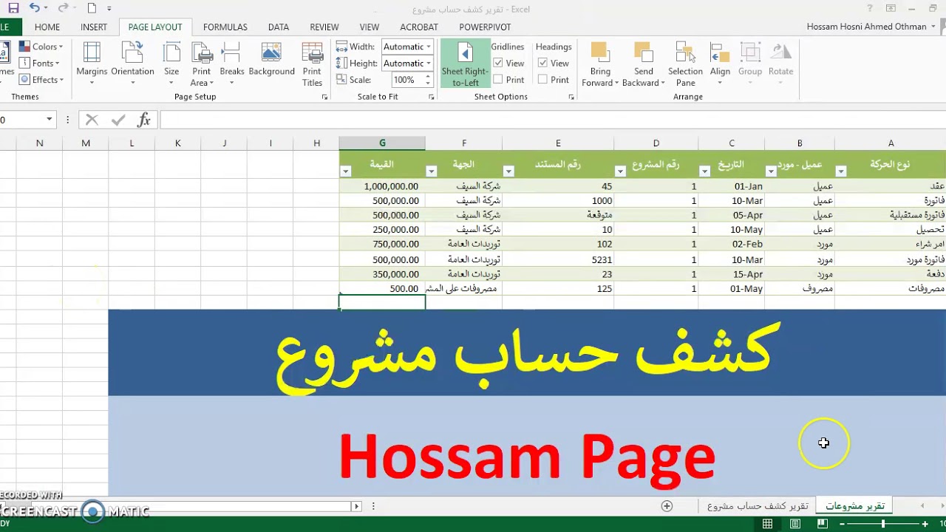This screenshot has width=946, height=532.
Task: Open theme Colors dropdown
Action: [x=42, y=47]
